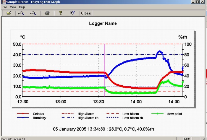The image size is (207, 140).
Task: Open the Help menu
Action: [x=22, y=7]
